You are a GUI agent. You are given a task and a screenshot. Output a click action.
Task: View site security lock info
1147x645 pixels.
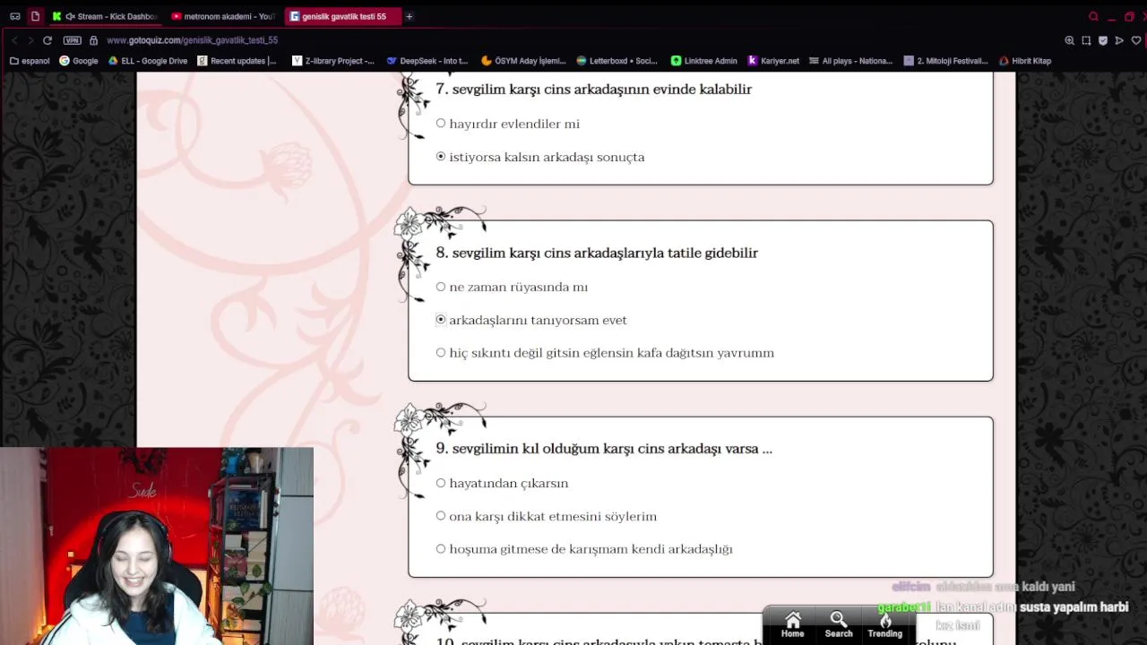[93, 40]
